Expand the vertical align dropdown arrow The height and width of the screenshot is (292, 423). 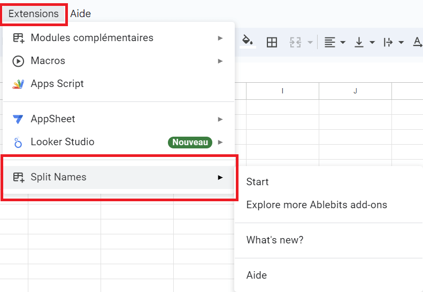[372, 43]
